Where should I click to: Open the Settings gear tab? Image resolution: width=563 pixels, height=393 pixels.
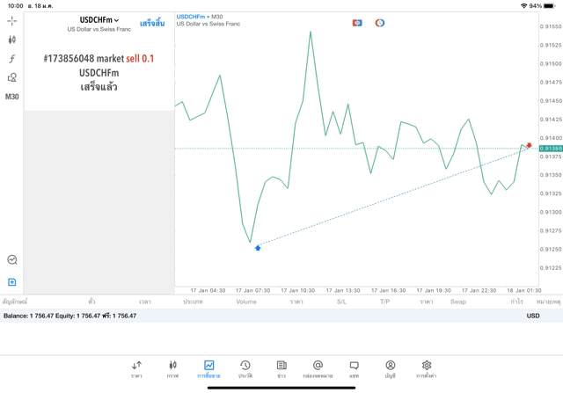pyautogui.click(x=427, y=368)
